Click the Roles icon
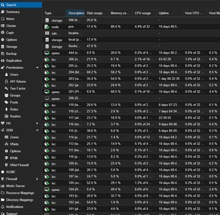The image size is (220, 215). tap(6, 109)
